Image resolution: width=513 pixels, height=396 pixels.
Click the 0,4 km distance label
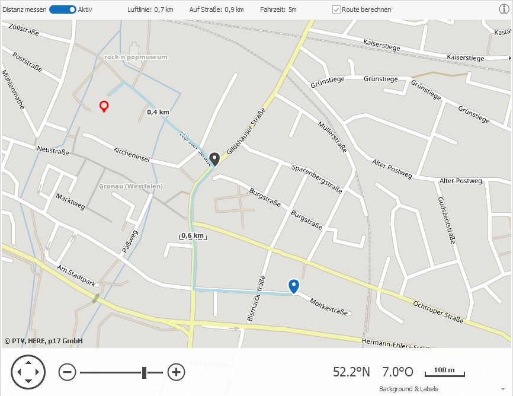point(158,112)
